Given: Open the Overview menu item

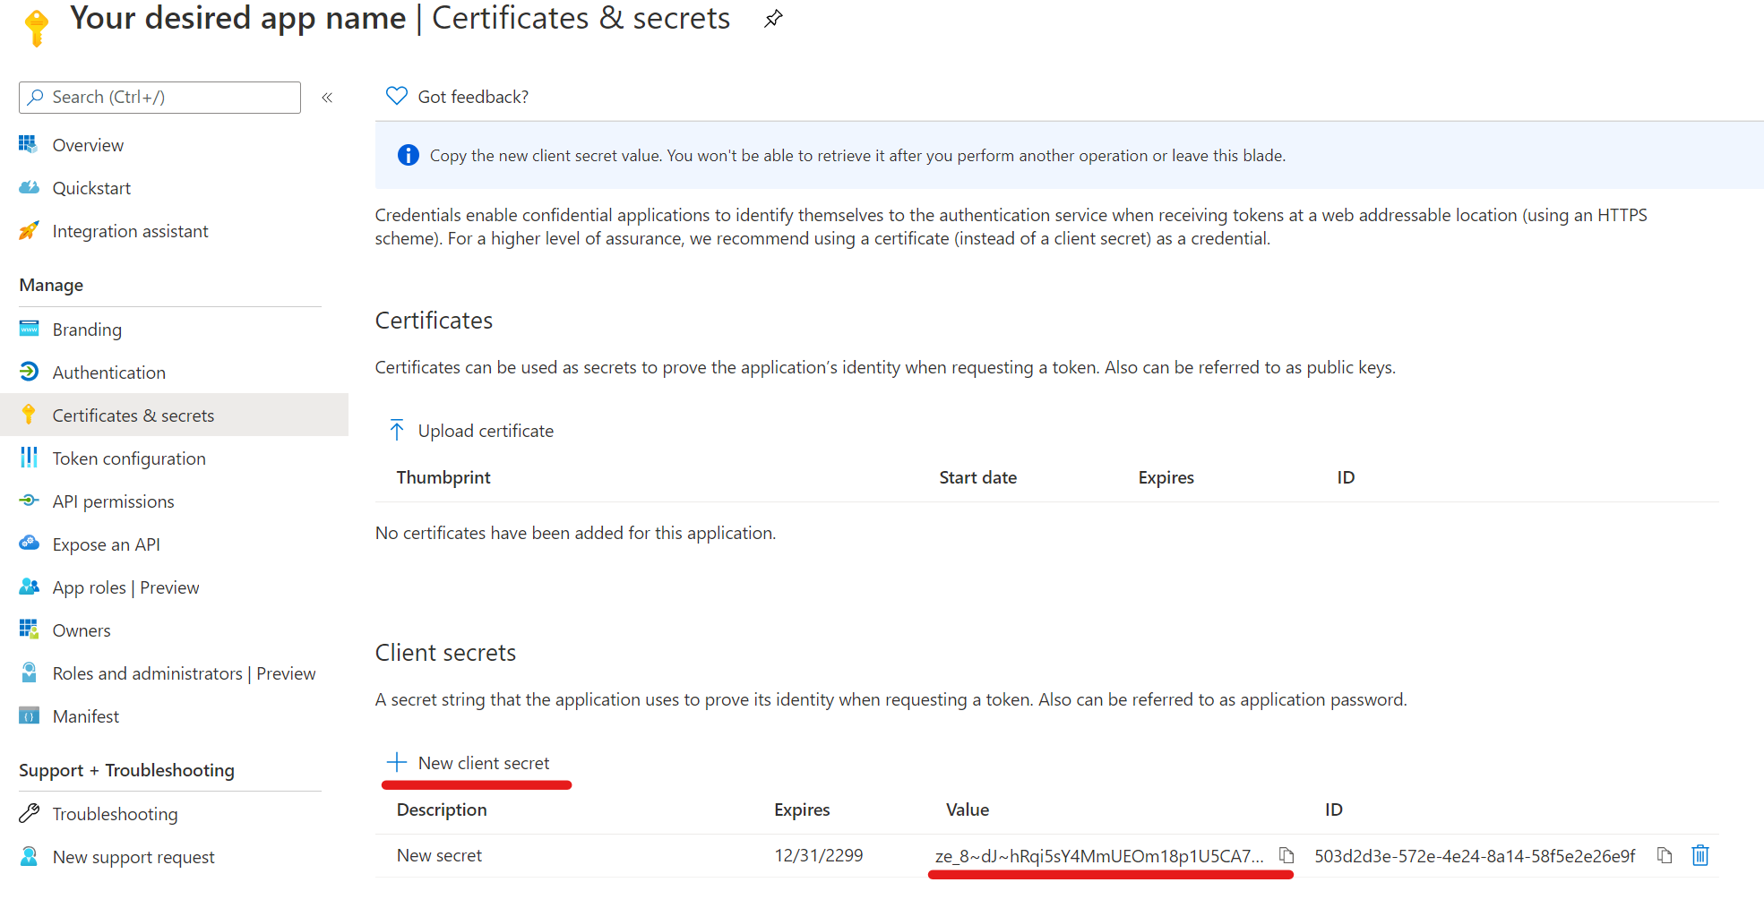Looking at the screenshot, I should [x=88, y=145].
